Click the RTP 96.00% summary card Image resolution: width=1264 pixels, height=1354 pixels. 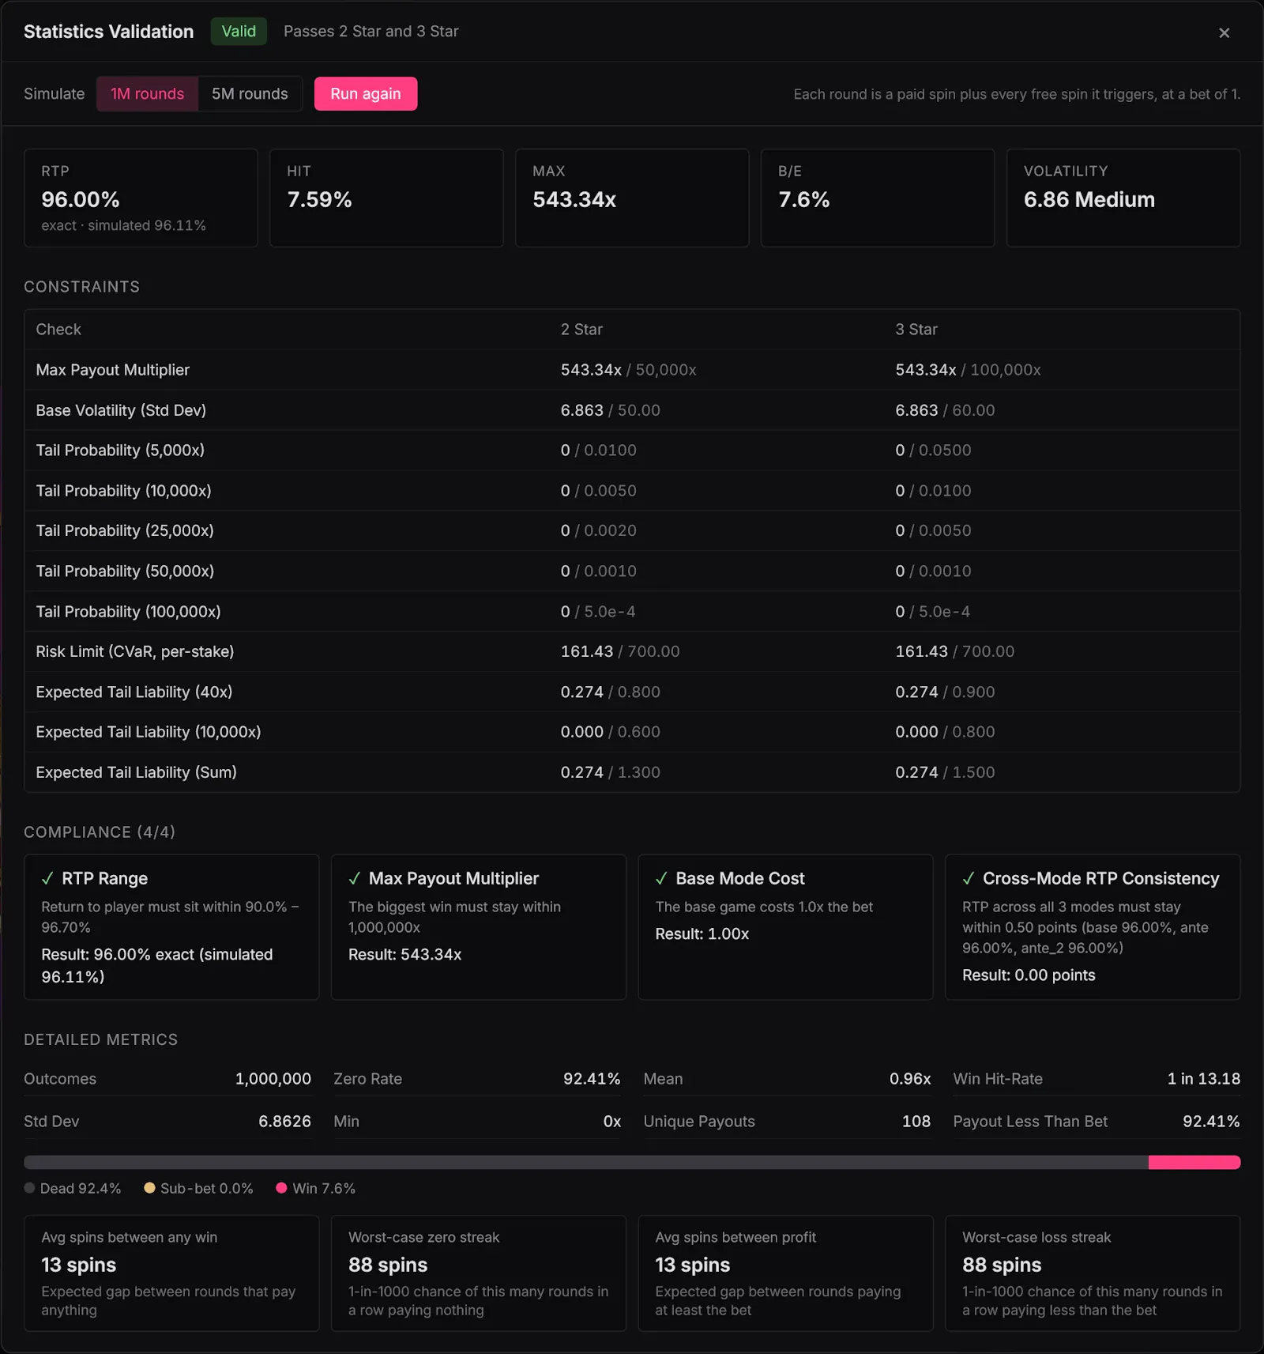tap(141, 198)
